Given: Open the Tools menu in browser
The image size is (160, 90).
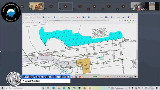Looking at the screenshot, I should 40,14.
